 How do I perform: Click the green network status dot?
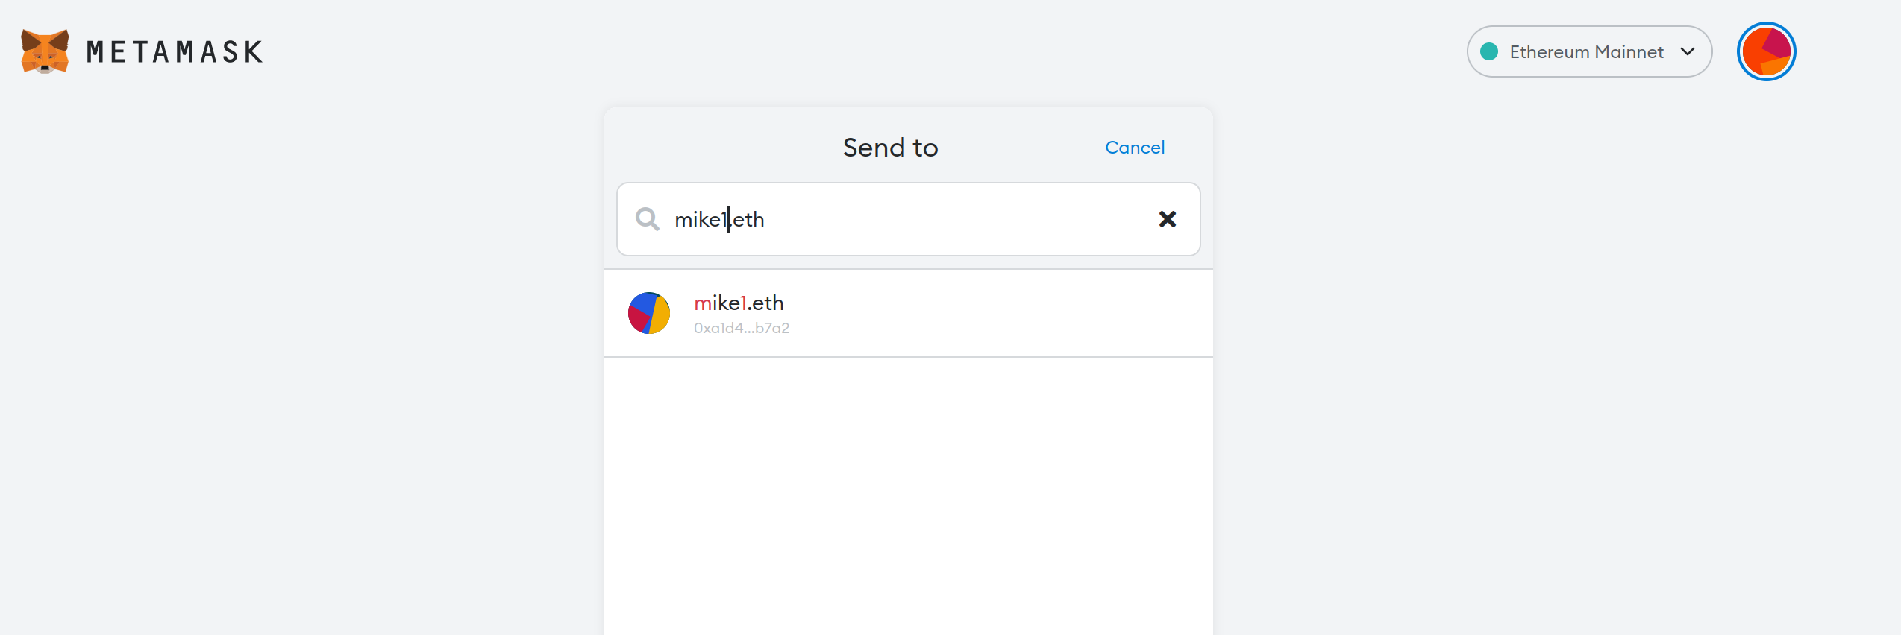(1489, 51)
